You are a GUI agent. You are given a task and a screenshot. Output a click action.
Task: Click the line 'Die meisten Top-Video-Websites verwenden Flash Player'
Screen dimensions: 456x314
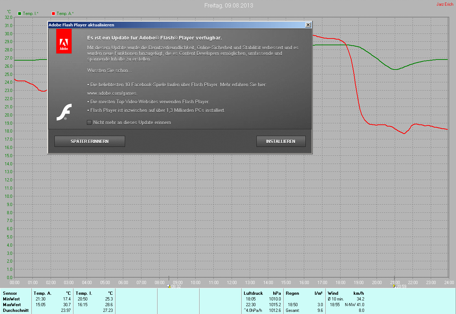[x=148, y=102]
